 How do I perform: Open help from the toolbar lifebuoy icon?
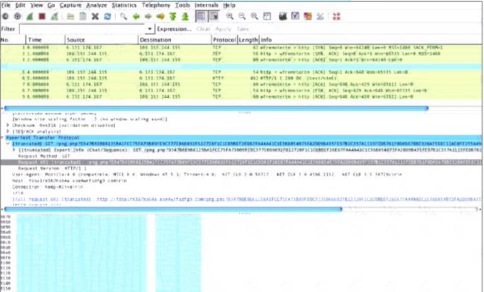coord(336,16)
